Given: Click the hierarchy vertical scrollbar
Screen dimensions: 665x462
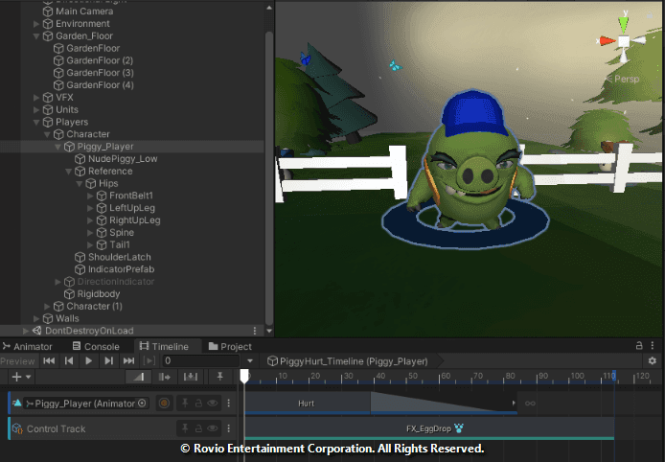Looking at the screenshot, I should pyautogui.click(x=269, y=178).
